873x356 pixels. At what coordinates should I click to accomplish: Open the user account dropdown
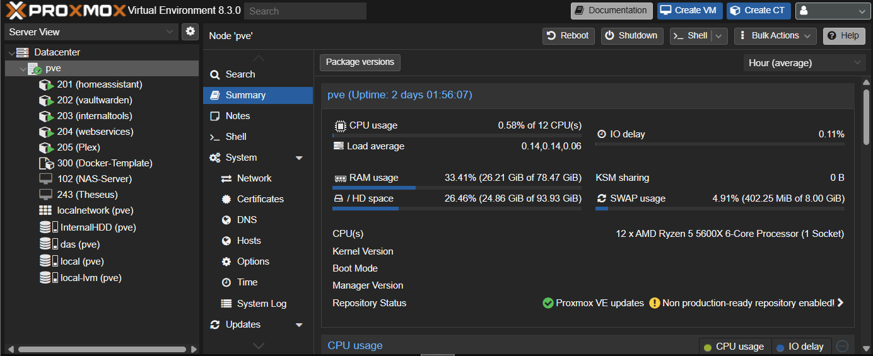click(x=833, y=11)
